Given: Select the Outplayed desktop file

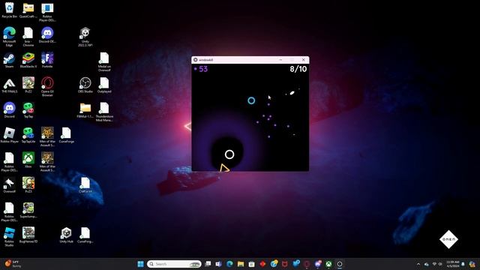Looking at the screenshot, I should coord(104,85).
